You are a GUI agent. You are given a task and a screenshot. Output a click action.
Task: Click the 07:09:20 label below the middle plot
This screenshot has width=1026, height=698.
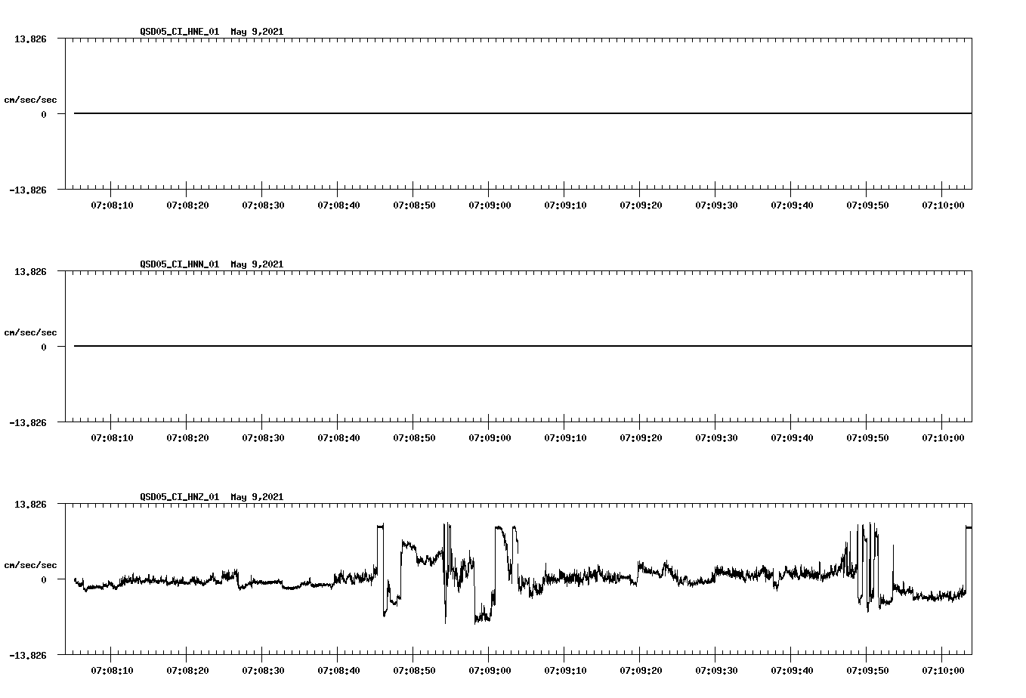pos(641,437)
